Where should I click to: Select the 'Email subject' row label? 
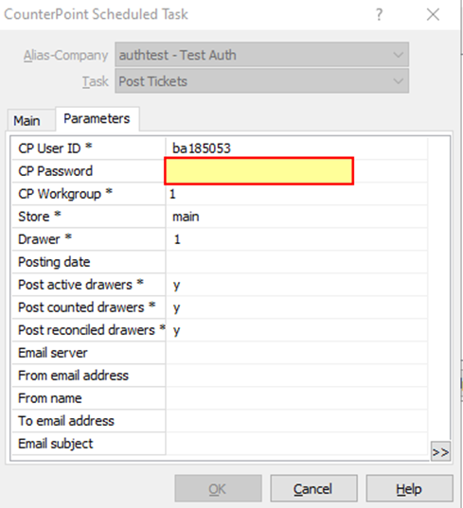coord(56,444)
